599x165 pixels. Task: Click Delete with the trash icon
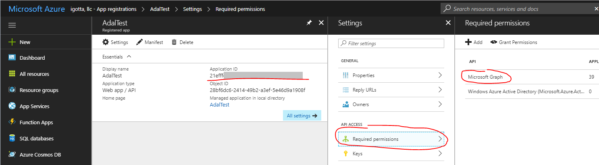(182, 42)
